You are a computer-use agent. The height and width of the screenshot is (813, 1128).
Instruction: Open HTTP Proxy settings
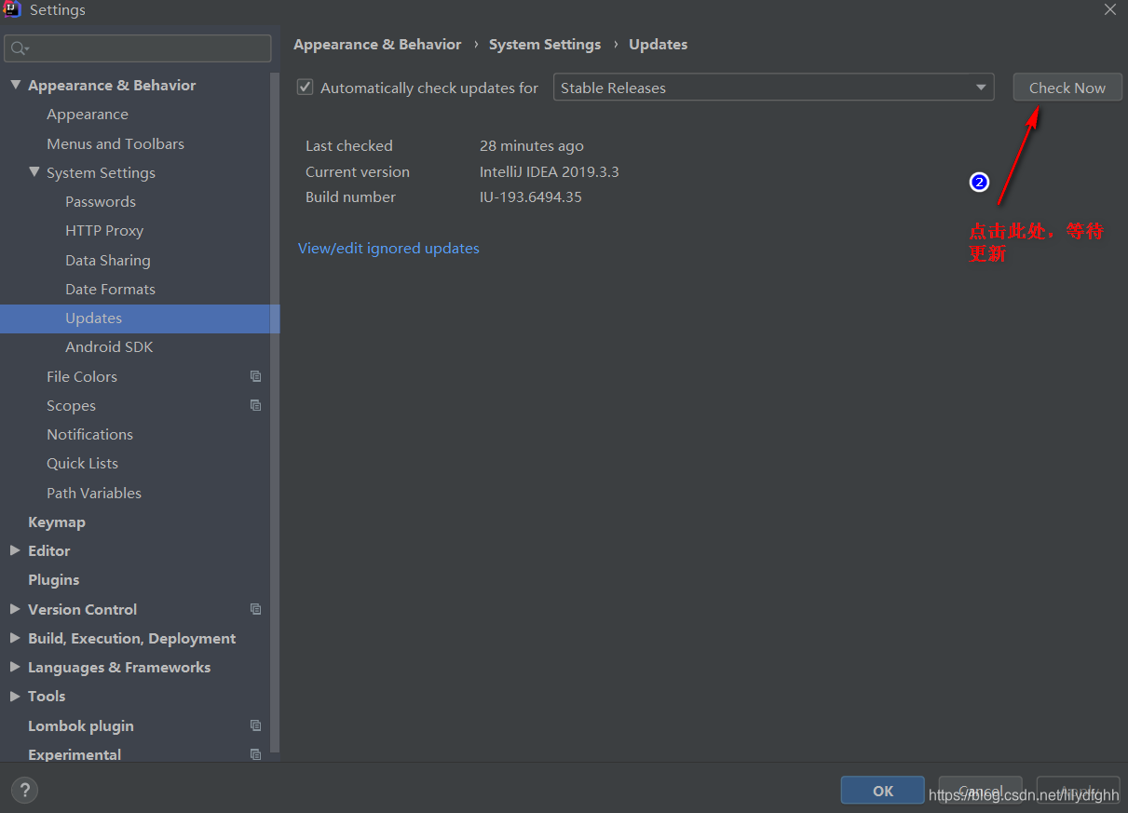[104, 231]
